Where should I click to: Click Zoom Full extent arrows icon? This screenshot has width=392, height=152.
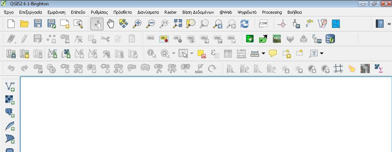(x=177, y=24)
